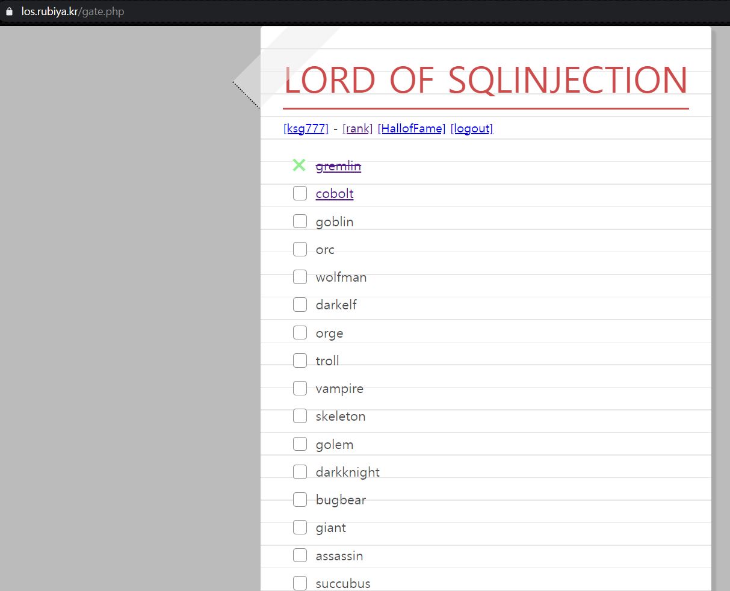Click the darkelf text label
Screen dimensions: 730x591
click(x=336, y=305)
